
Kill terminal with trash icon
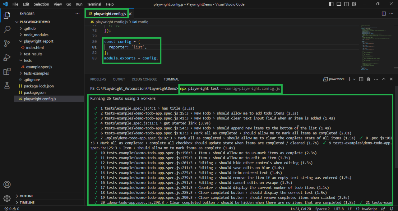coord(368,79)
